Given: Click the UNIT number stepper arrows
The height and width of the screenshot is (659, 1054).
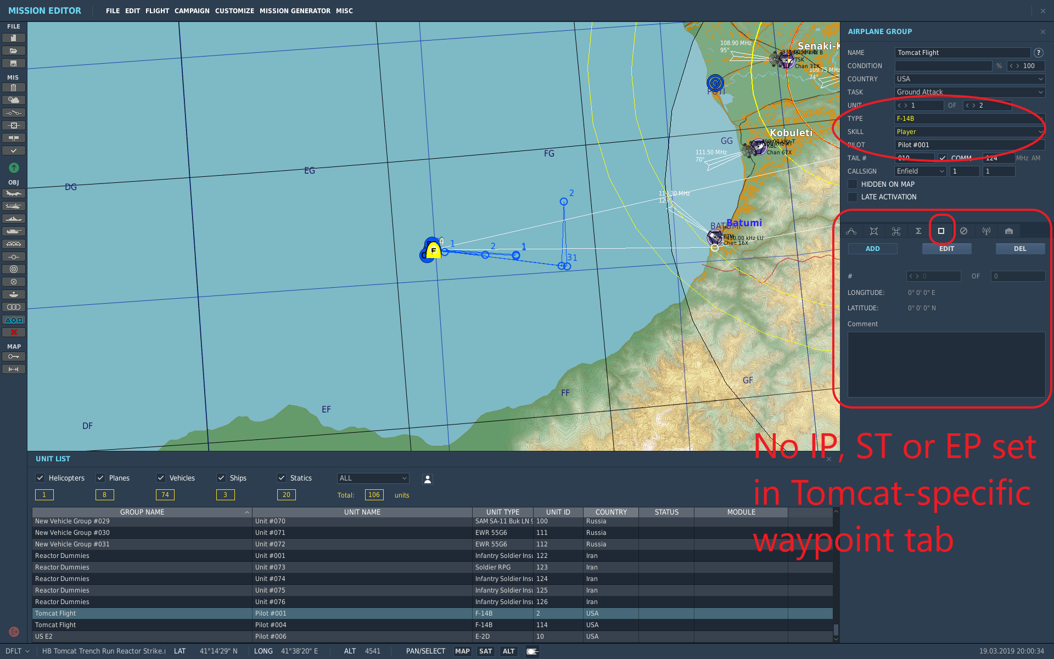Looking at the screenshot, I should click(x=902, y=105).
